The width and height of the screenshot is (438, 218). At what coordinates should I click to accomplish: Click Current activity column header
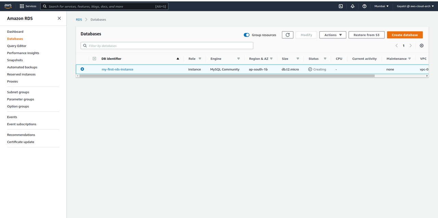(x=364, y=59)
